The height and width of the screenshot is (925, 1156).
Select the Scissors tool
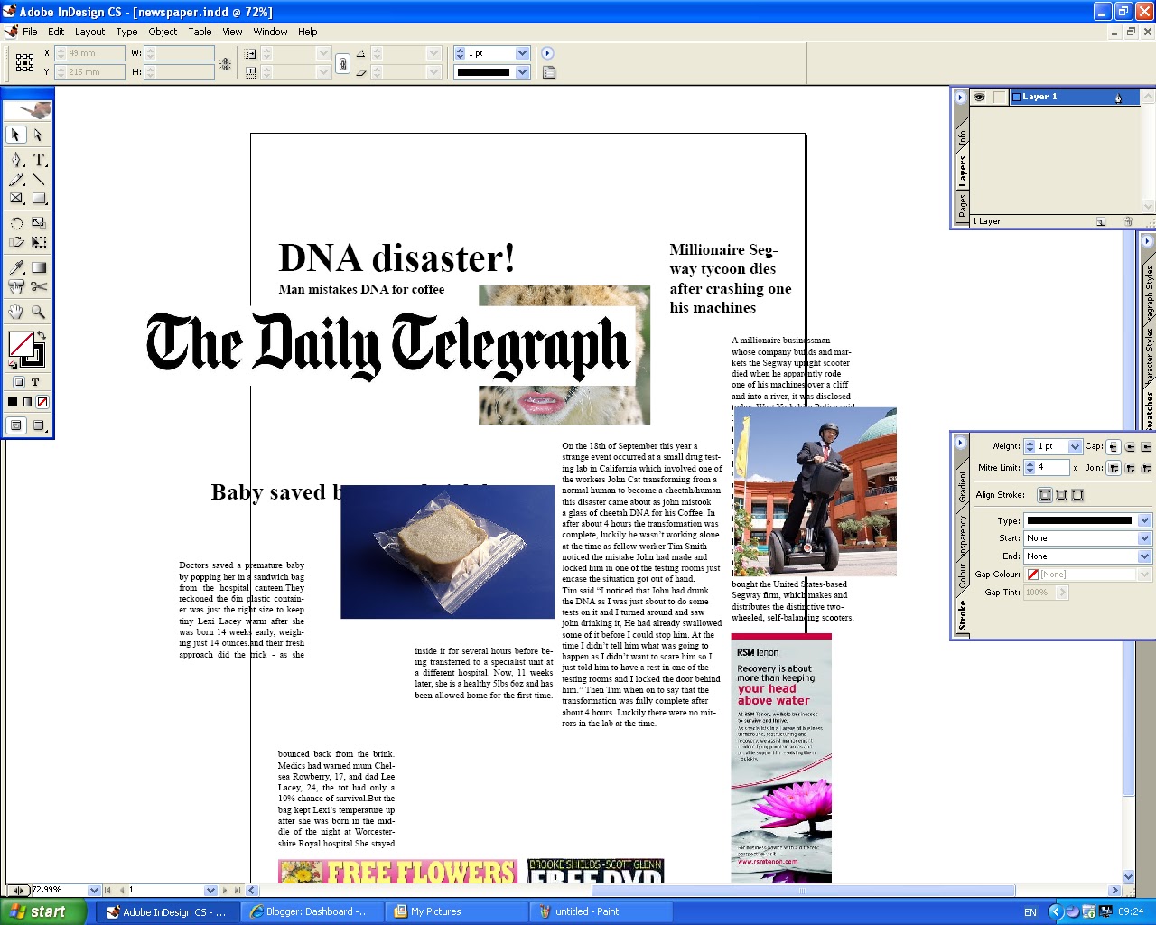coord(39,286)
